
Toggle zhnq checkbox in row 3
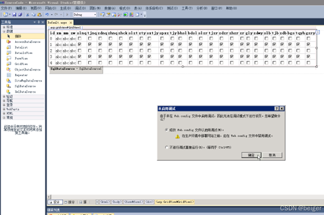(x=111, y=56)
